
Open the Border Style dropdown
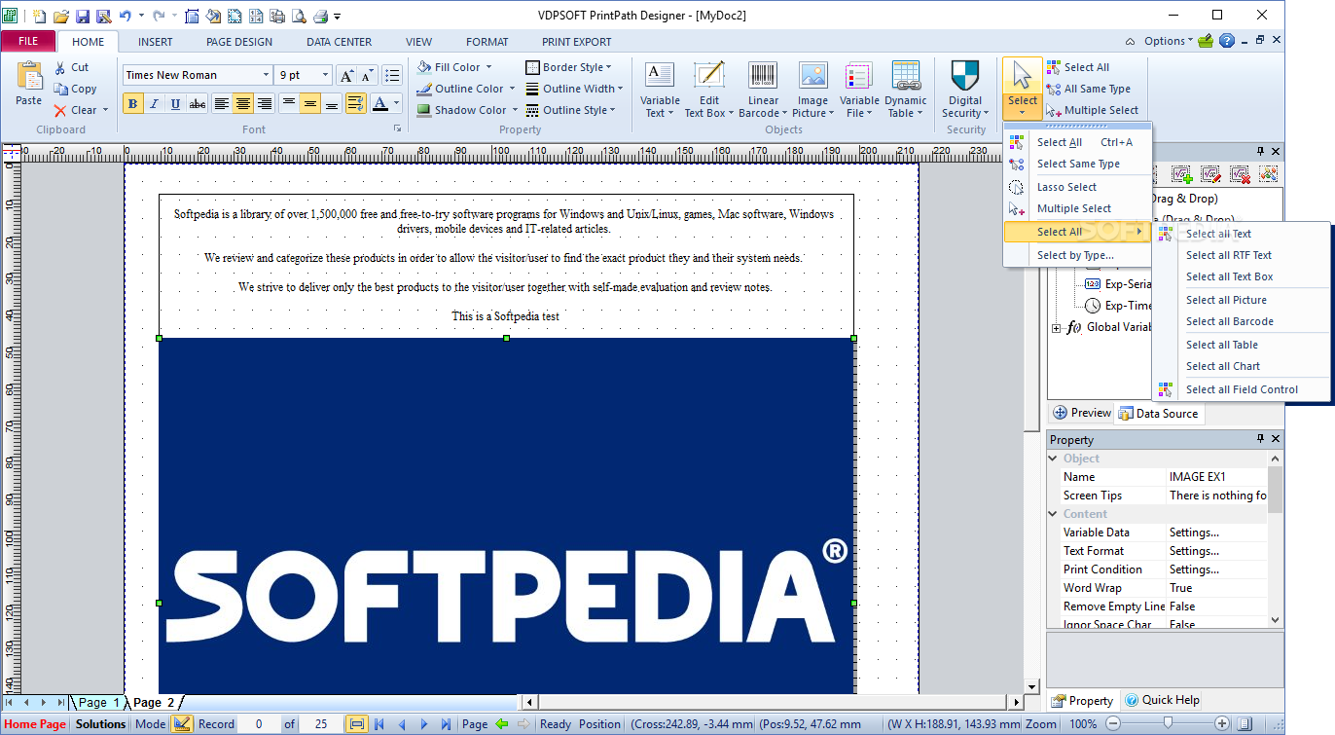[569, 67]
